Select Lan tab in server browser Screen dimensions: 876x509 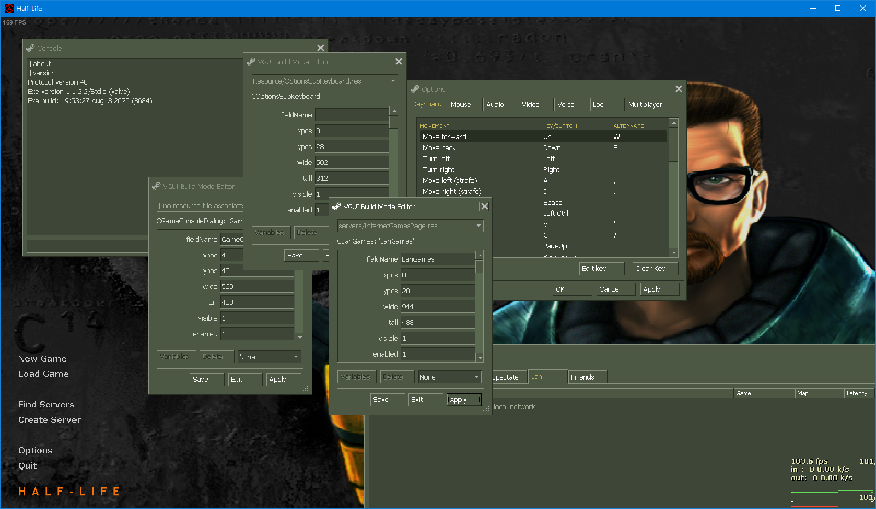pos(547,377)
